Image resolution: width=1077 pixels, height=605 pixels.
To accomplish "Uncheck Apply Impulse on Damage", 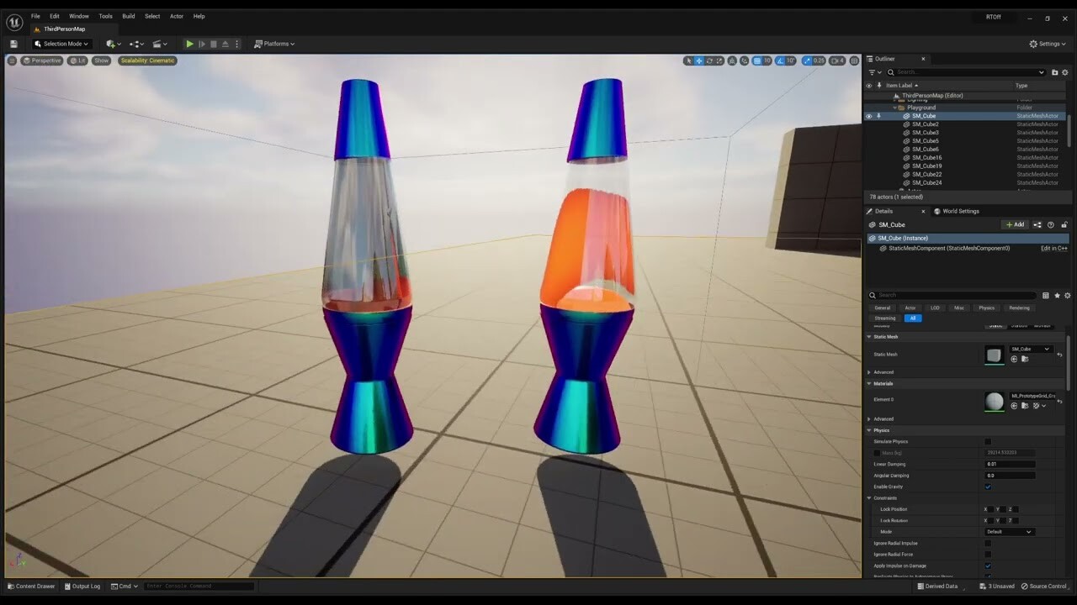I will click(988, 566).
